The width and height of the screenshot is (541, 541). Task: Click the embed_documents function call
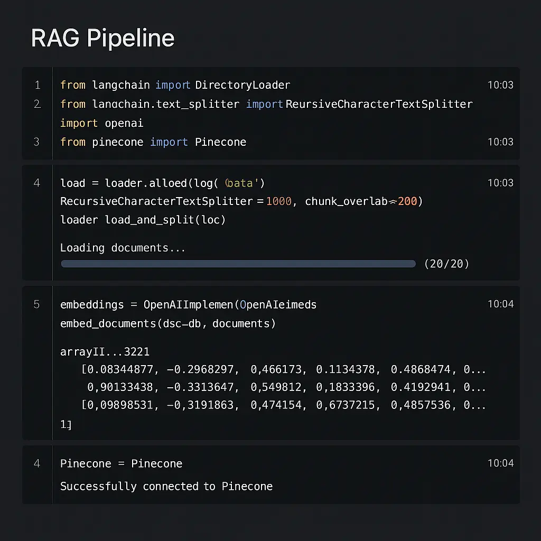(167, 324)
